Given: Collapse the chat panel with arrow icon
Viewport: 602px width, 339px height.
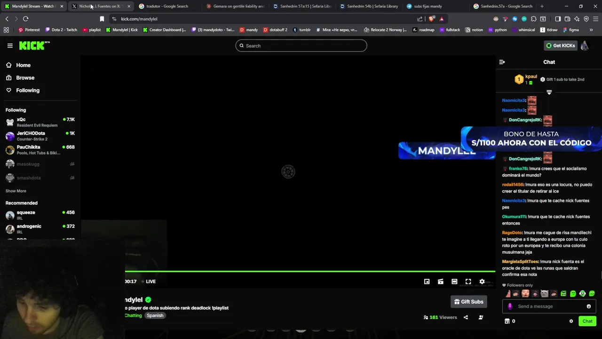Looking at the screenshot, I should [502, 62].
